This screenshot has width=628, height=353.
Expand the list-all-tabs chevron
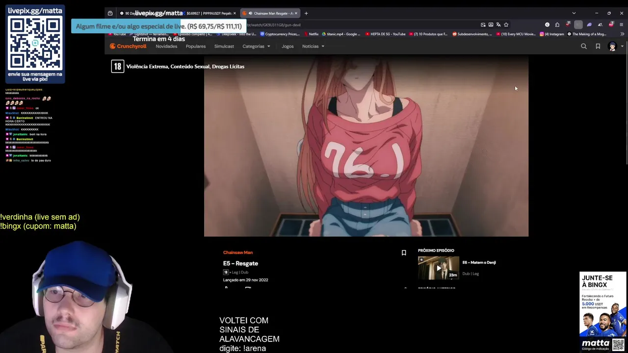tap(574, 13)
